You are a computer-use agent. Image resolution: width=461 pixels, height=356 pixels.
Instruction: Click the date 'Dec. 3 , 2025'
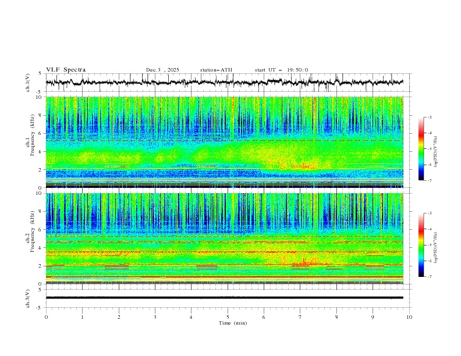pyautogui.click(x=162, y=70)
